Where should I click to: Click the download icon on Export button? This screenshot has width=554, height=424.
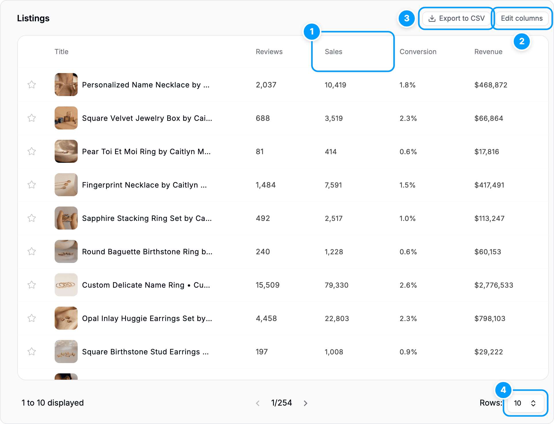point(432,19)
